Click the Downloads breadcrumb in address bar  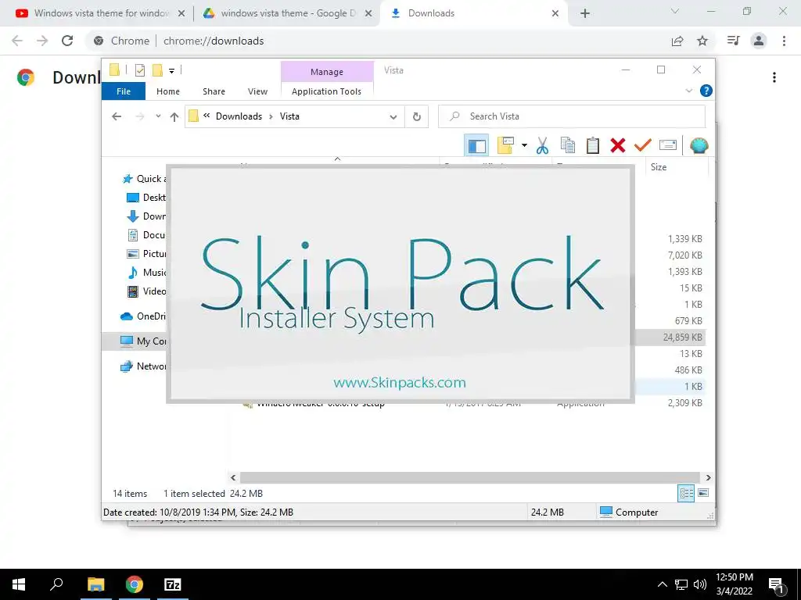(239, 116)
